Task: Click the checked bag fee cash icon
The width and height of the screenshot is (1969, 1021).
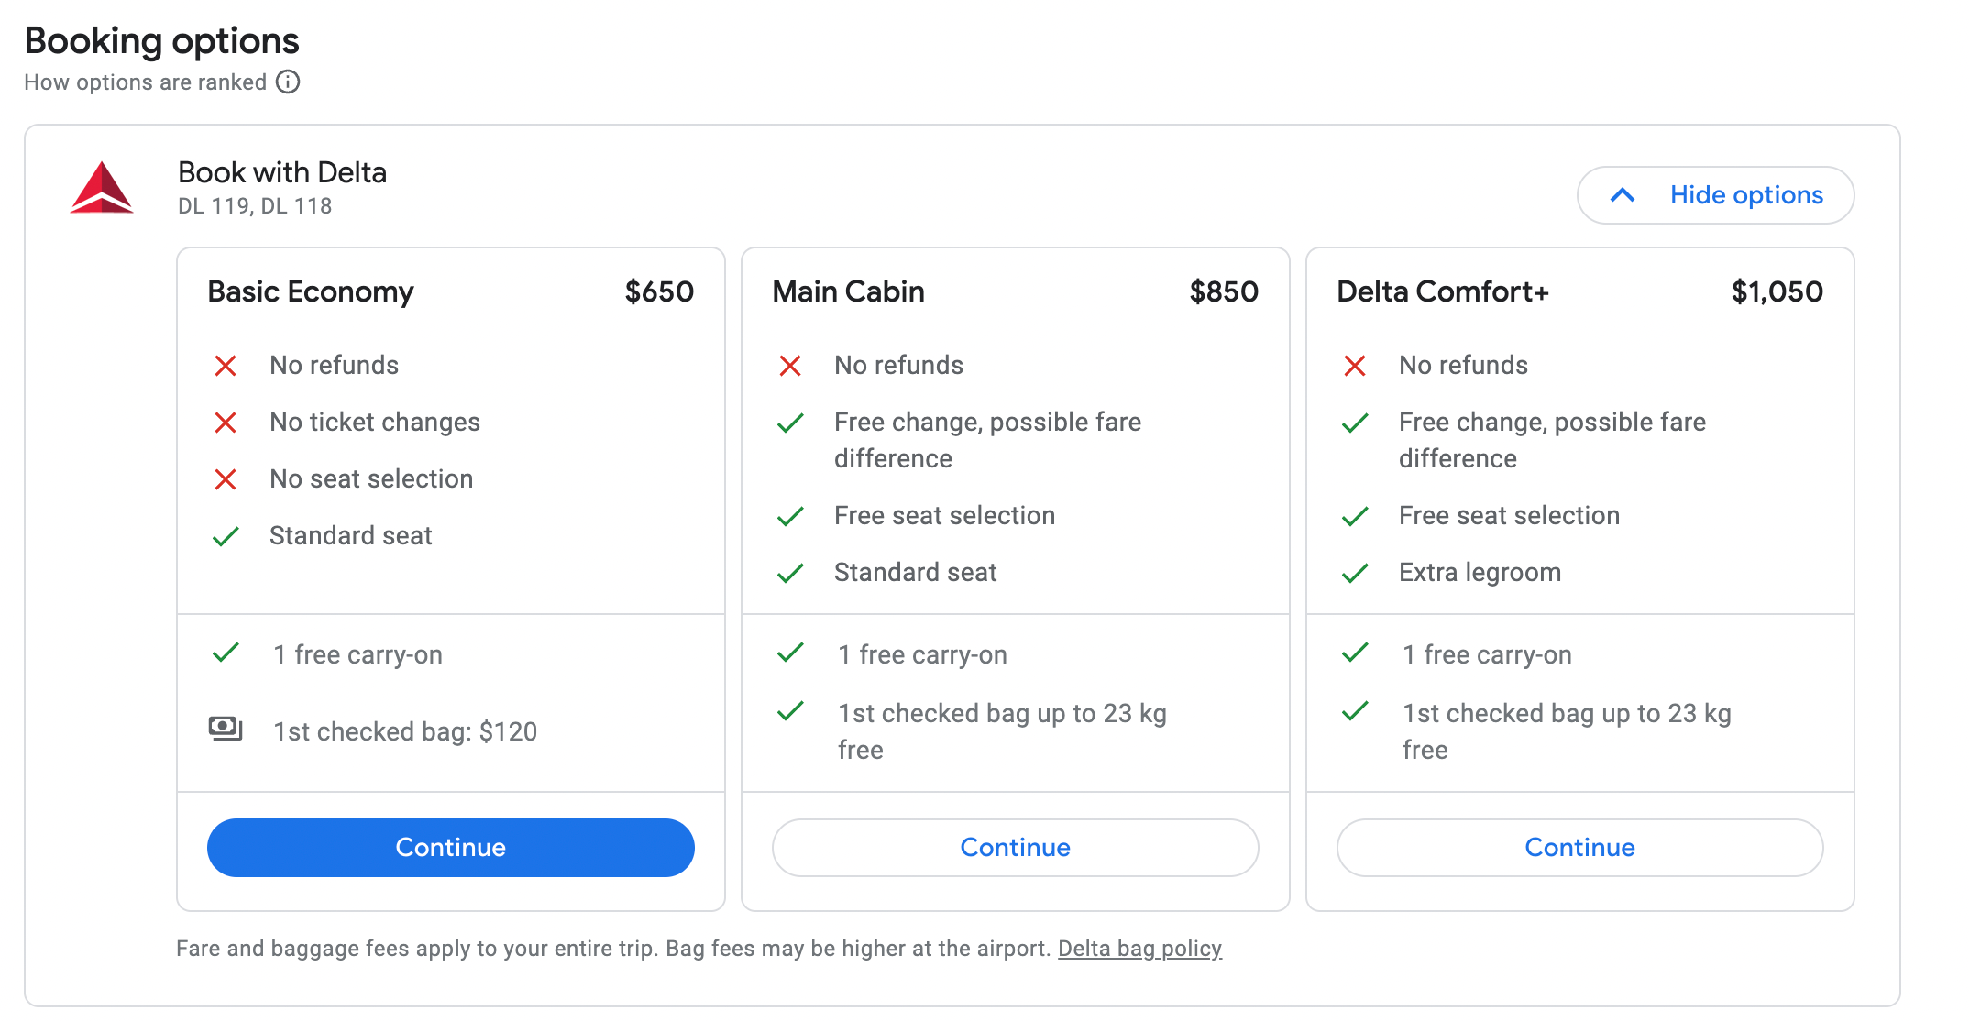Action: [225, 730]
